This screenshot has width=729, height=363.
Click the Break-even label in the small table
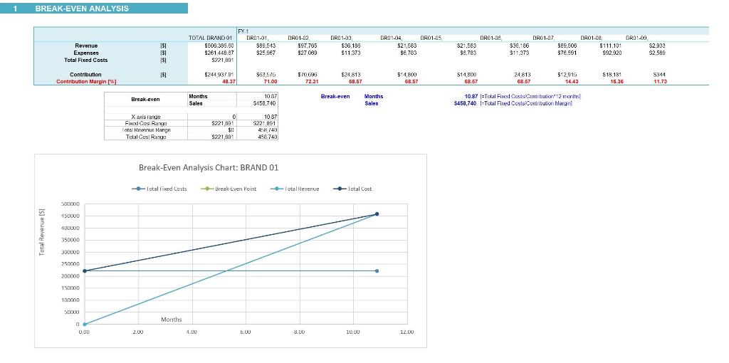(x=145, y=100)
